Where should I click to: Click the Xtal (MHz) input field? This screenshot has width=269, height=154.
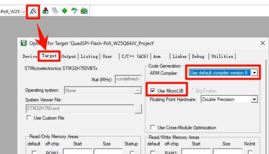pos(128,79)
